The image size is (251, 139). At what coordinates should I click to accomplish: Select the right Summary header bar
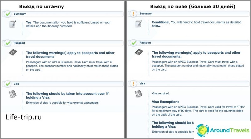189,14
